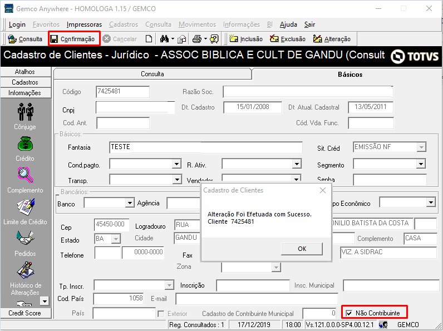The width and height of the screenshot is (443, 331).
Task: Click the Cod. País input field
Action: [x=119, y=299]
